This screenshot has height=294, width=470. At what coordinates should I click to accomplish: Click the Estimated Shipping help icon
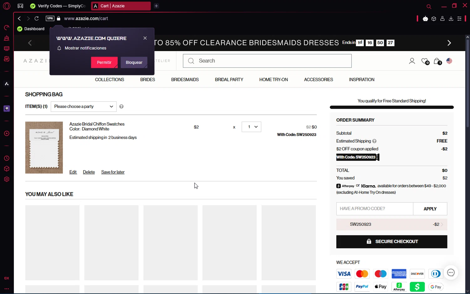point(374,141)
